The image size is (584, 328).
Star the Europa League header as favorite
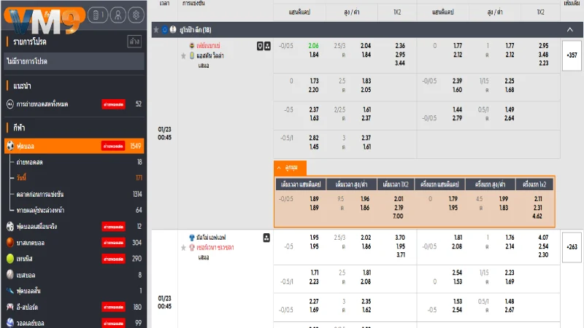[156, 30]
